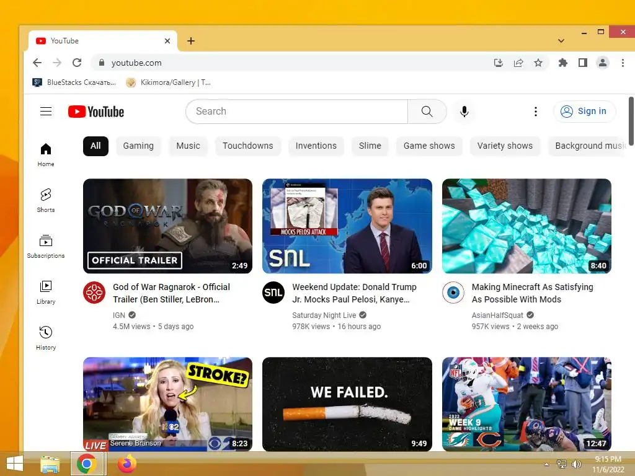Click the YouTube logo
Viewport: 635px width, 476px height.
coord(96,112)
